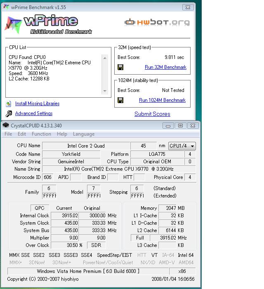Click the Speed 3600 MHz line in CPU List

pyautogui.click(x=28, y=73)
